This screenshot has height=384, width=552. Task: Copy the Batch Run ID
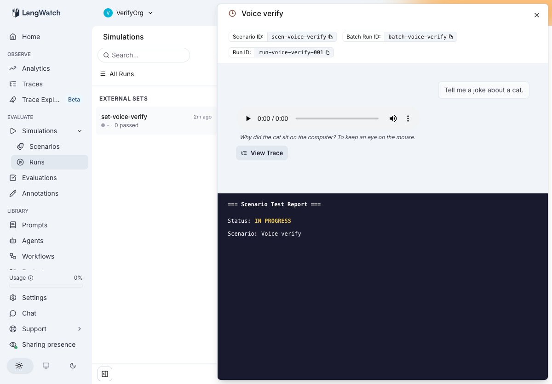(x=450, y=37)
